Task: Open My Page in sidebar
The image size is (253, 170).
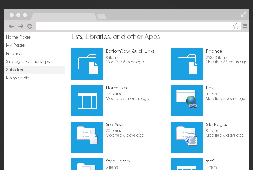Action: [x=15, y=45]
